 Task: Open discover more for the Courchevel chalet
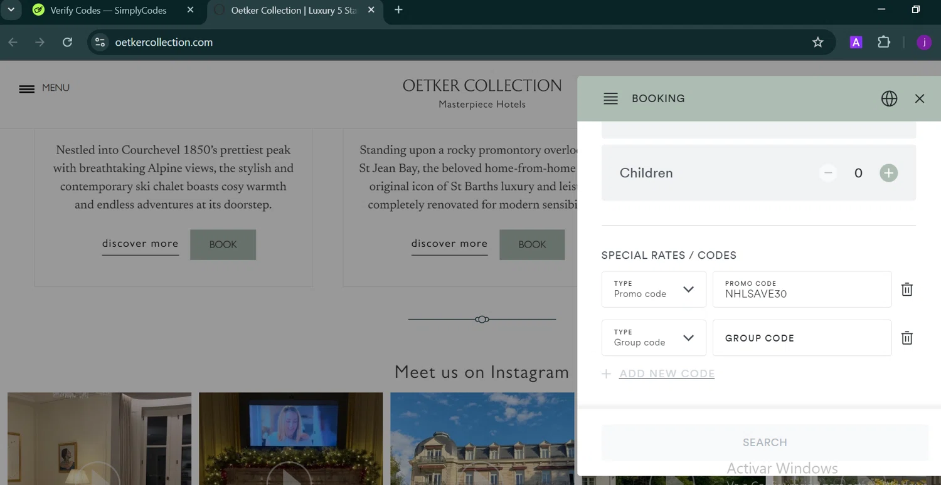pos(141,244)
